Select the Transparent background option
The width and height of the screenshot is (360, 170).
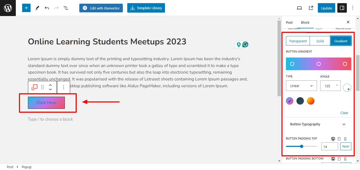[x=298, y=41]
